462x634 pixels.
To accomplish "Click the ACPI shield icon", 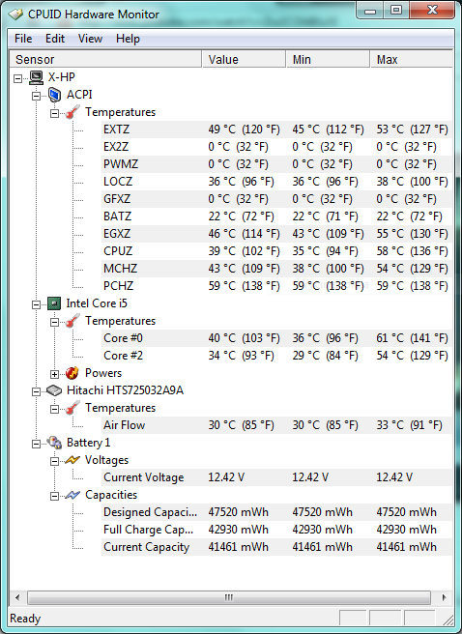I will (54, 95).
